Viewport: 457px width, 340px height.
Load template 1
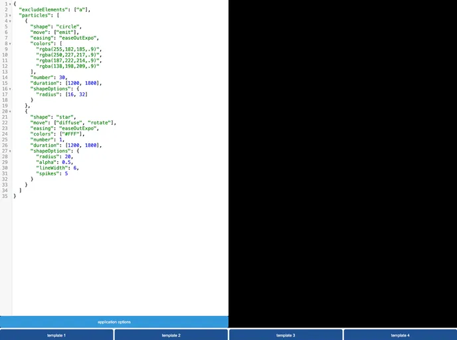pos(56,335)
